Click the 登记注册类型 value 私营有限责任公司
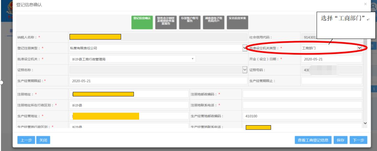This screenshot has width=377, height=151. coord(84,48)
